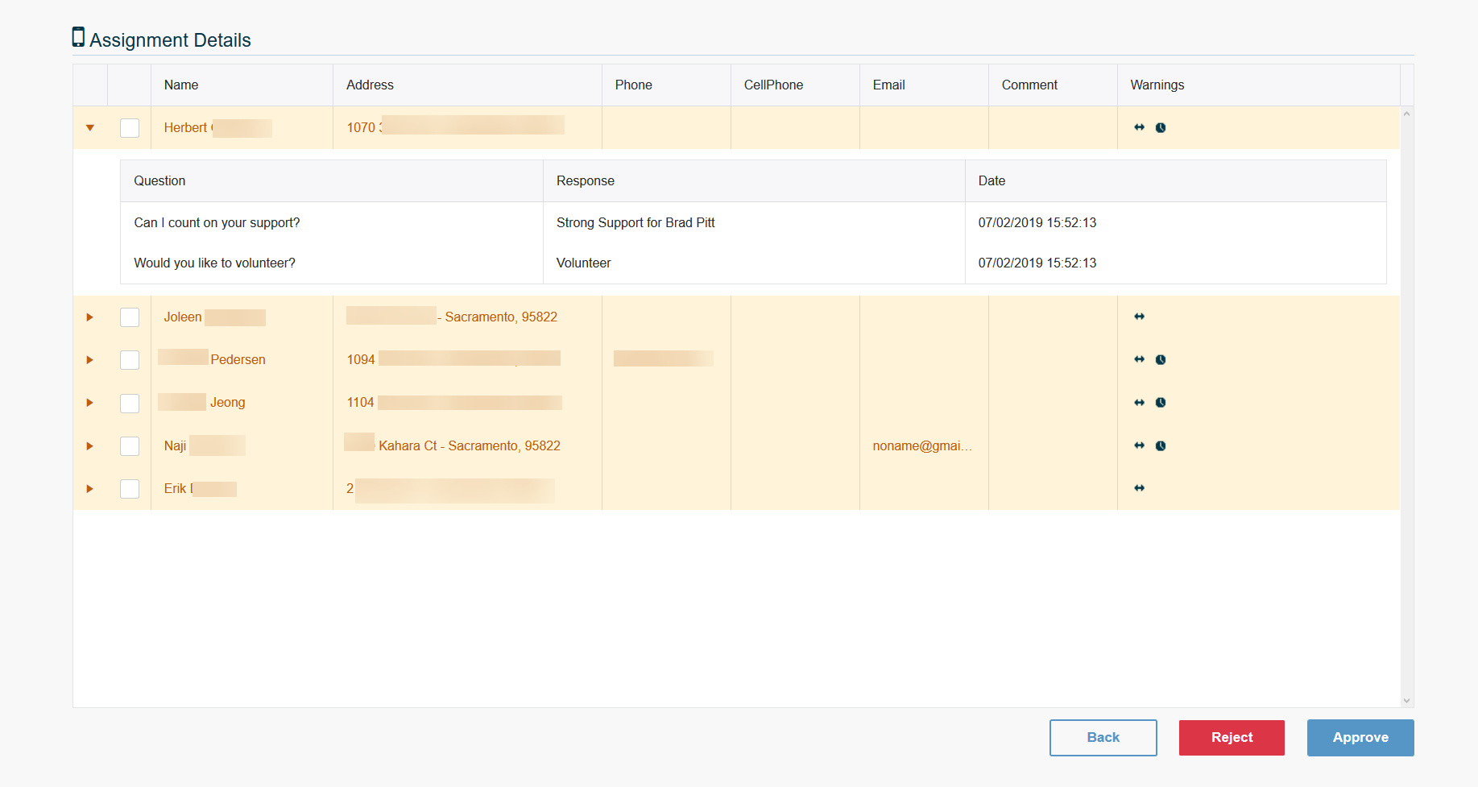Click the arrows warning icon in Herbert's row
The height and width of the screenshot is (787, 1478).
[x=1139, y=127]
